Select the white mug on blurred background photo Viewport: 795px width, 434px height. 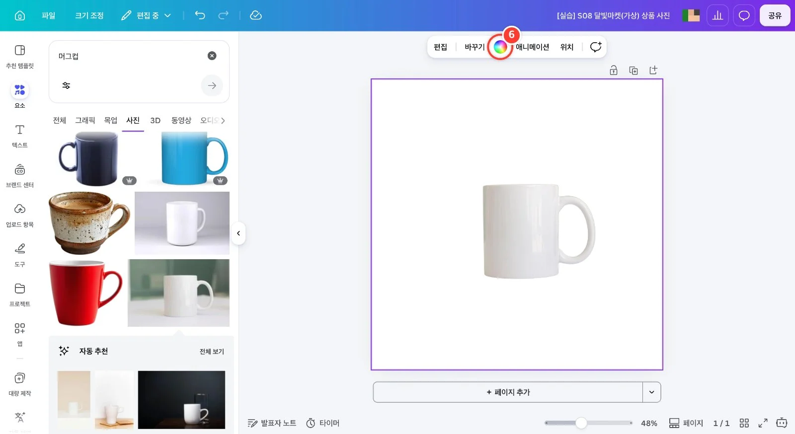pos(178,293)
